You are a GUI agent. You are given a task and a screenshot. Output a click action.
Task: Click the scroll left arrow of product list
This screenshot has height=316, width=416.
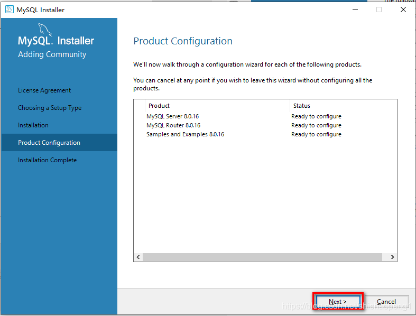pyautogui.click(x=138, y=257)
